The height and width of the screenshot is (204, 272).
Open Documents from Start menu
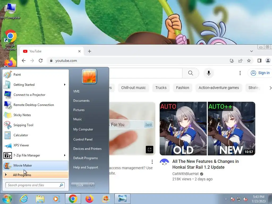(81, 101)
